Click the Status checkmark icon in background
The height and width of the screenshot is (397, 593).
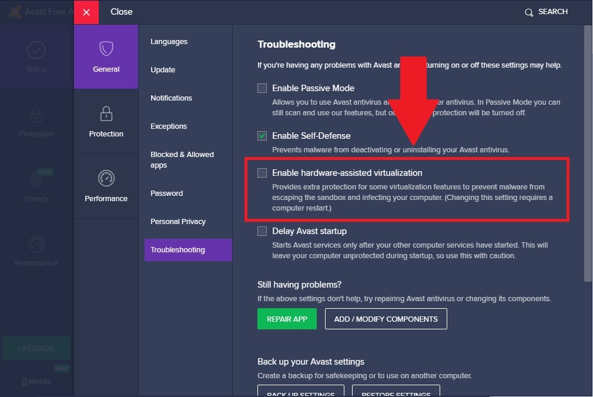pyautogui.click(x=36, y=51)
